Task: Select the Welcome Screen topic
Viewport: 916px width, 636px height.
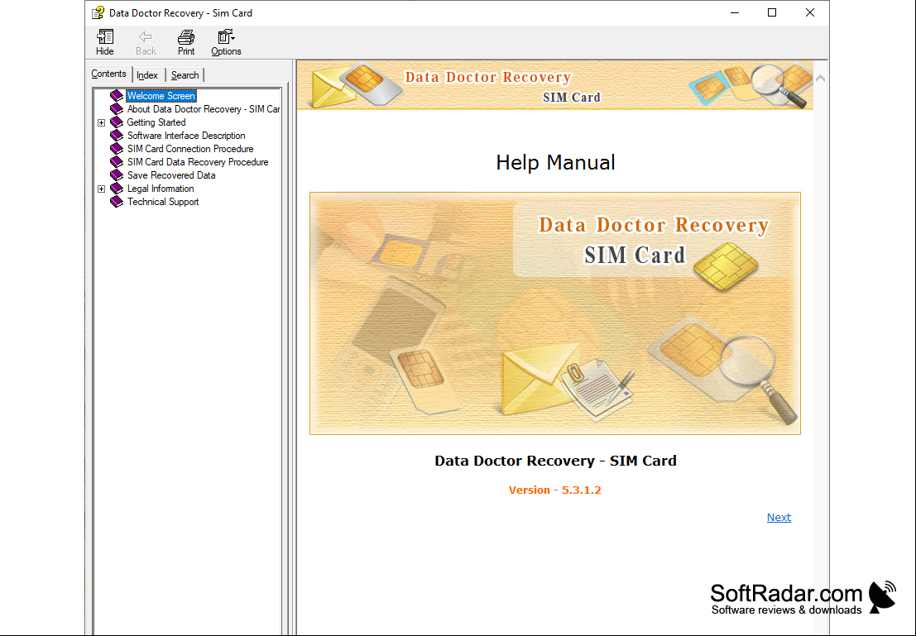Action: [161, 96]
